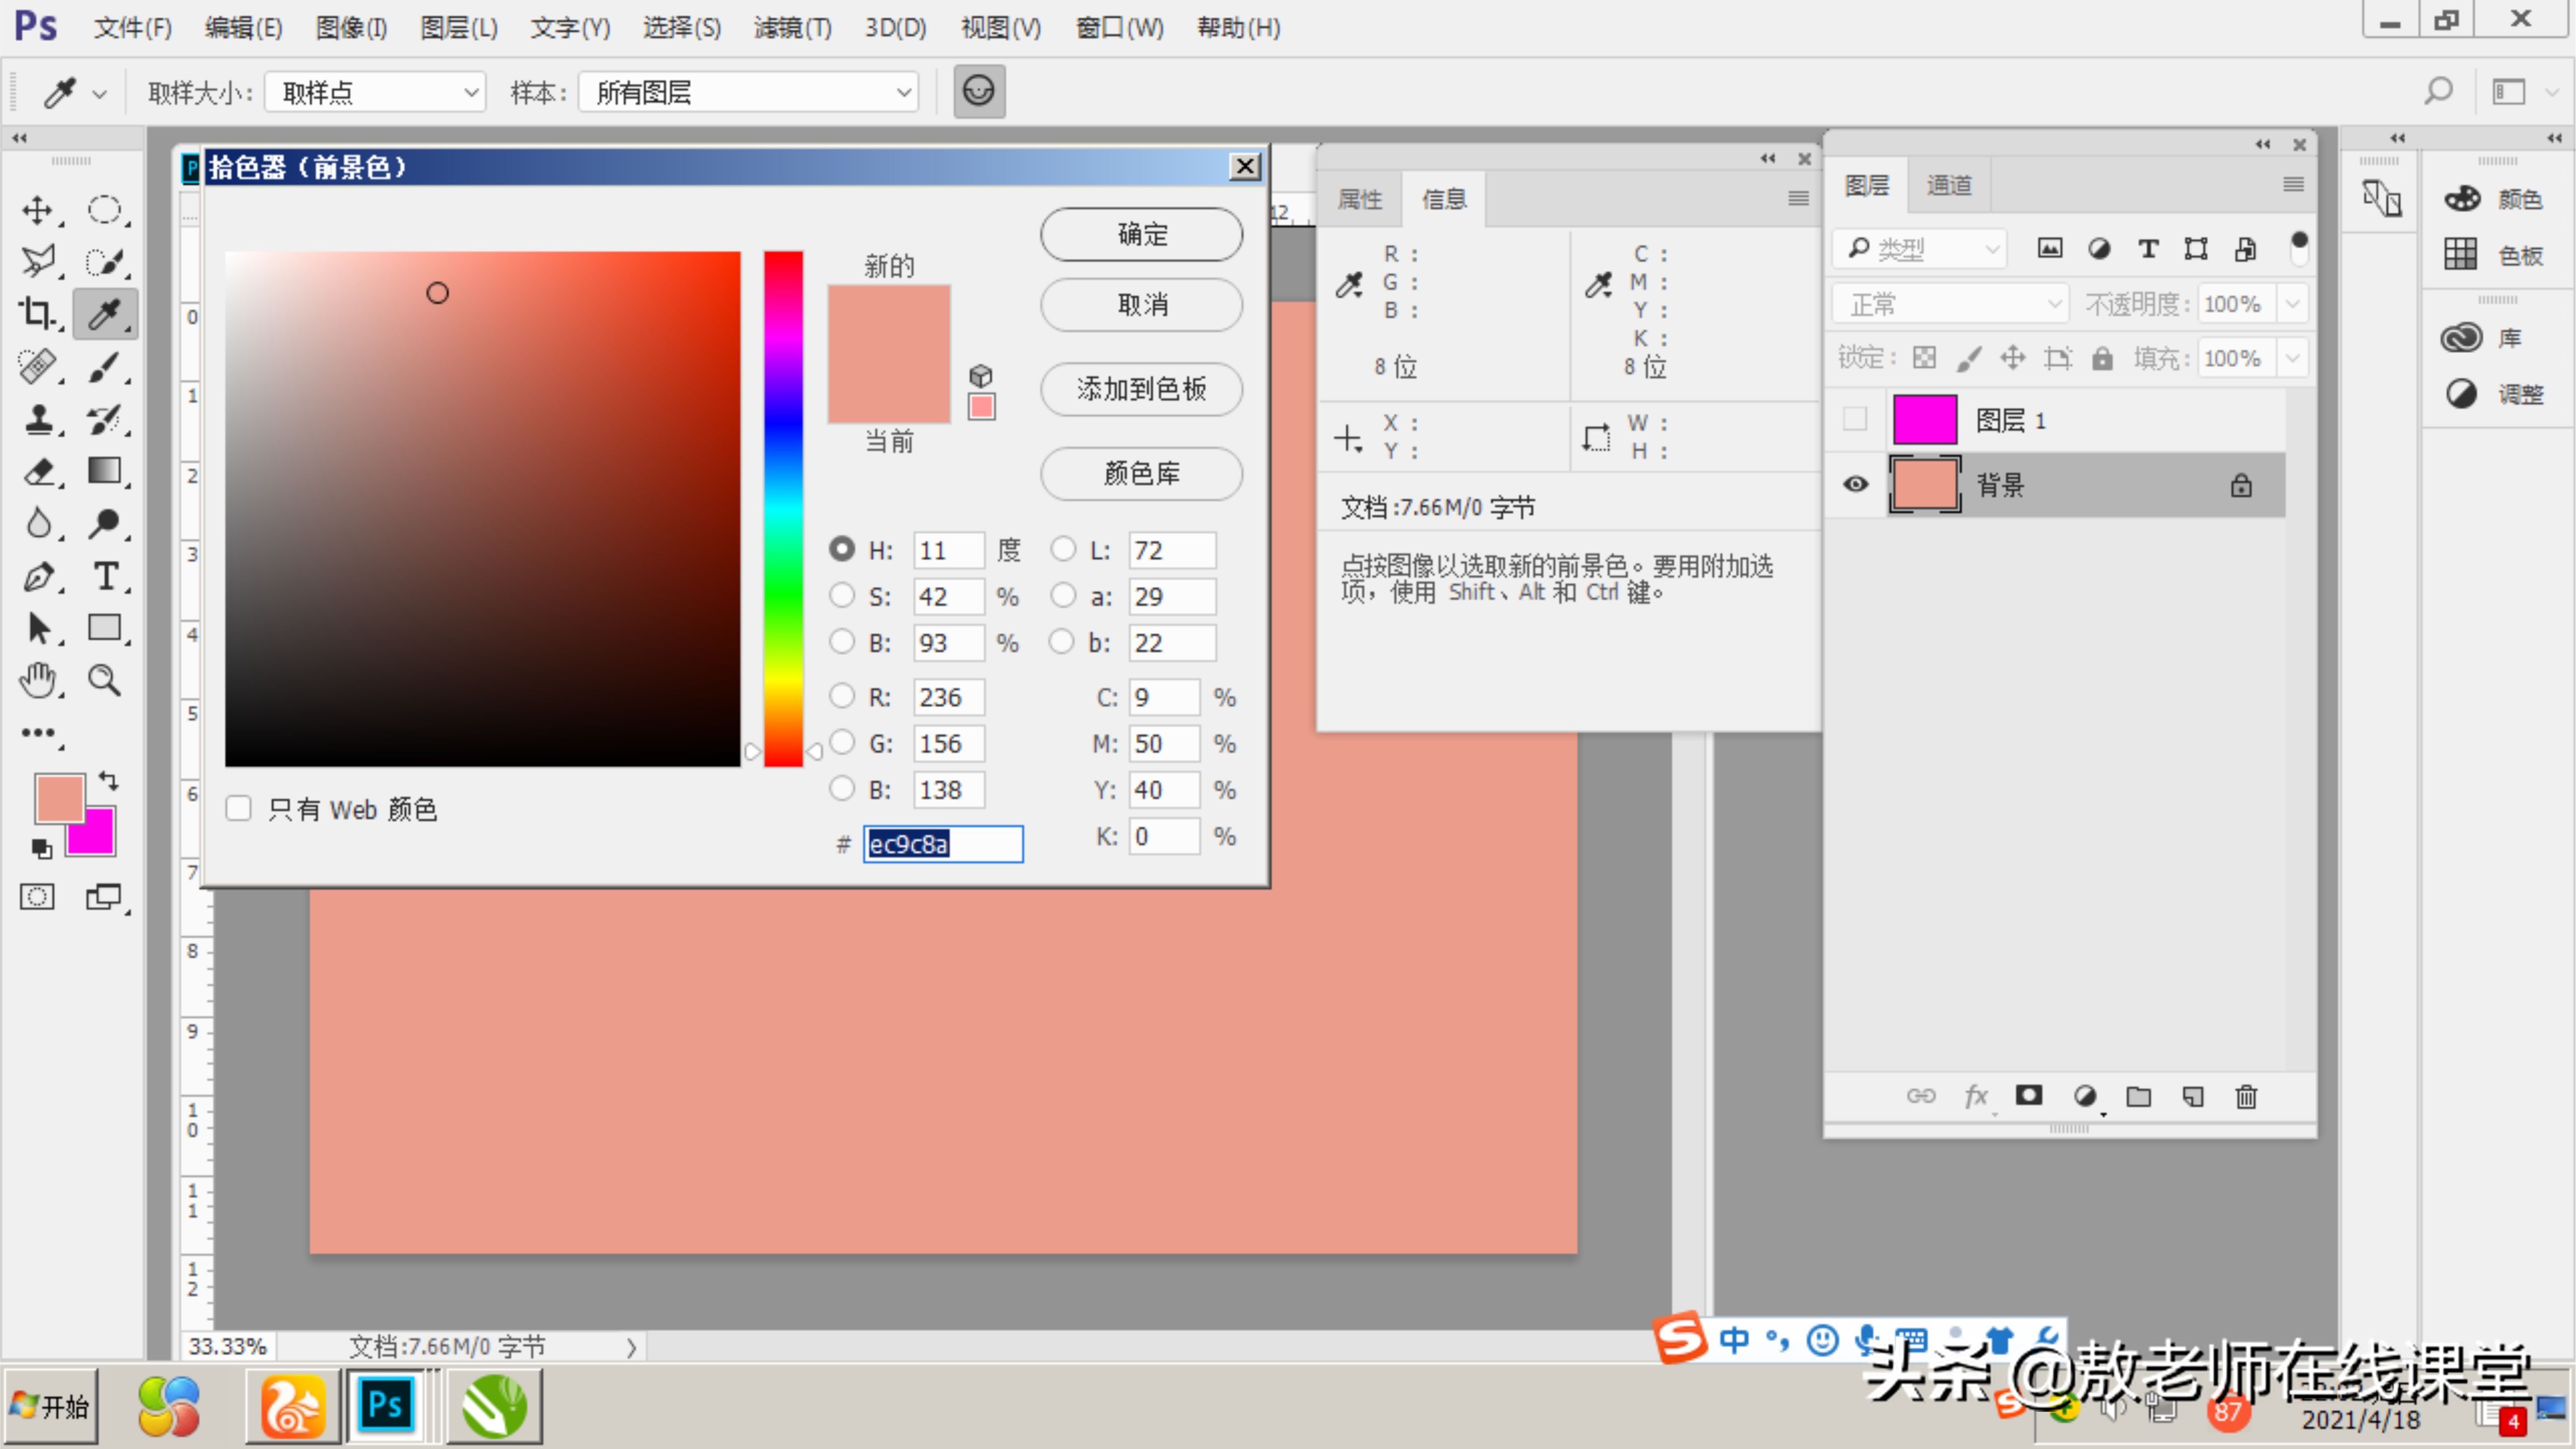Image resolution: width=2576 pixels, height=1449 pixels.
Task: Select the Move tool
Action: 38,210
